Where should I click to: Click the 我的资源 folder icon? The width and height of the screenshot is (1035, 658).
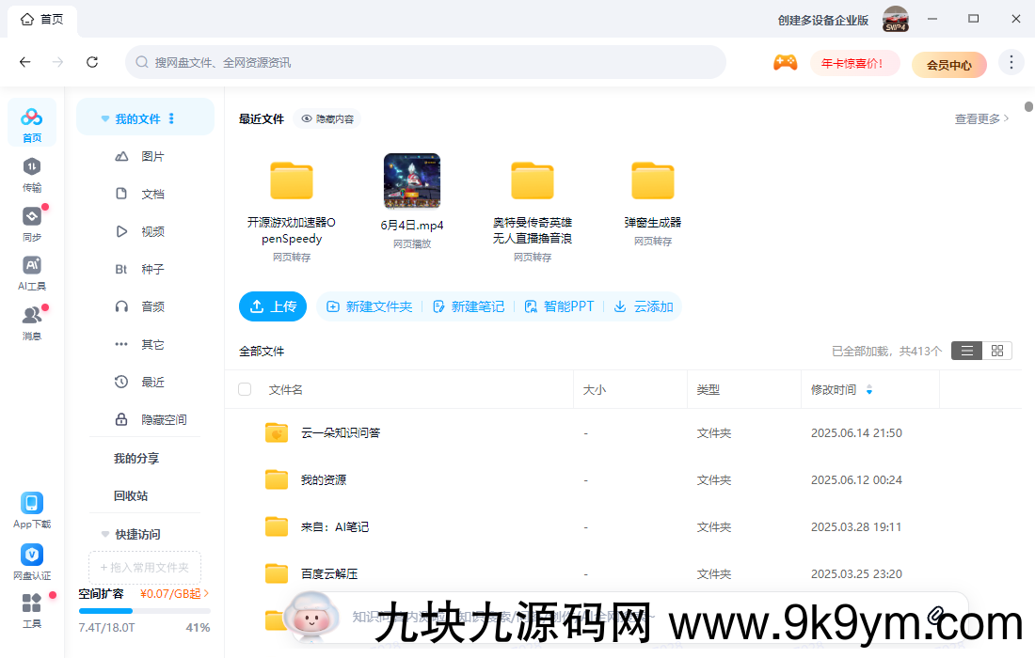(277, 479)
